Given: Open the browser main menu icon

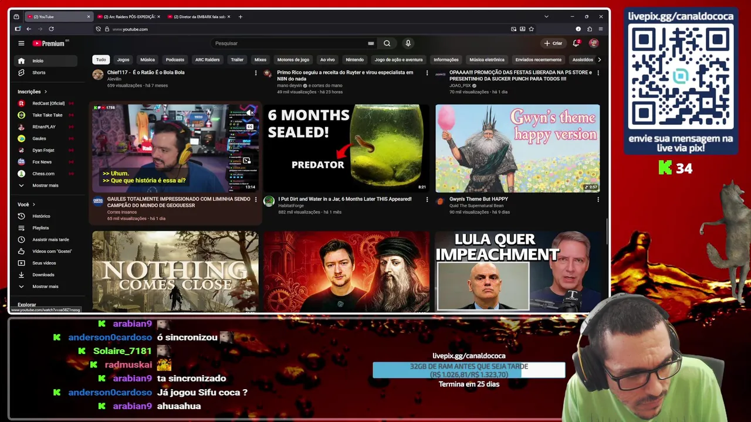Looking at the screenshot, I should [601, 29].
